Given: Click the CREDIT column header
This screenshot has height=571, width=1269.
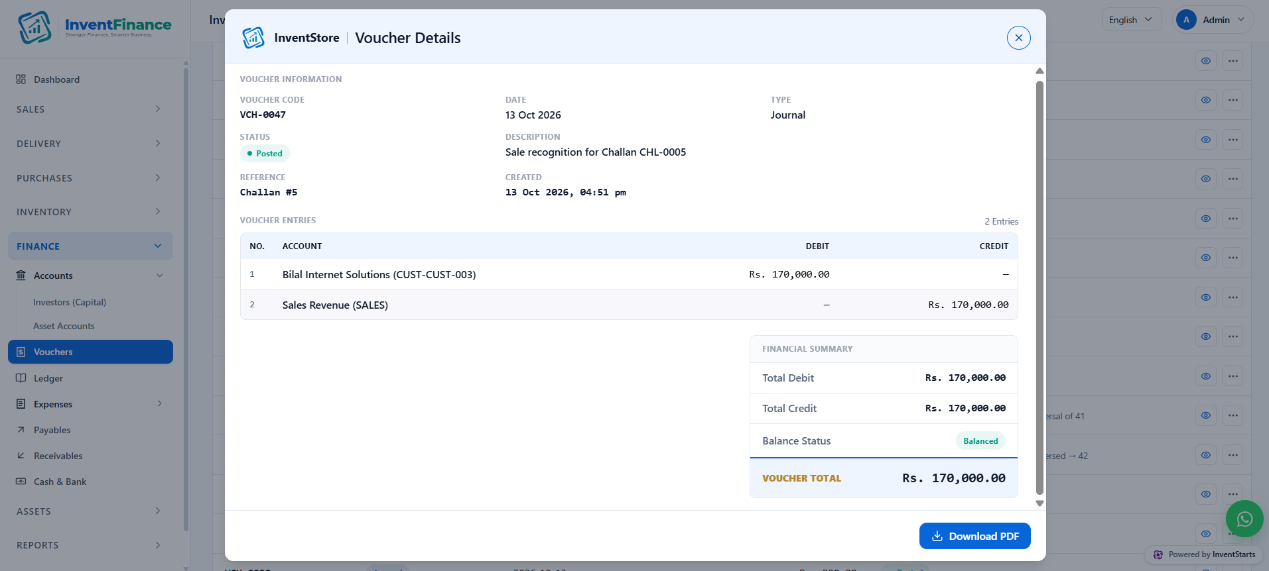Looking at the screenshot, I should pyautogui.click(x=994, y=246).
